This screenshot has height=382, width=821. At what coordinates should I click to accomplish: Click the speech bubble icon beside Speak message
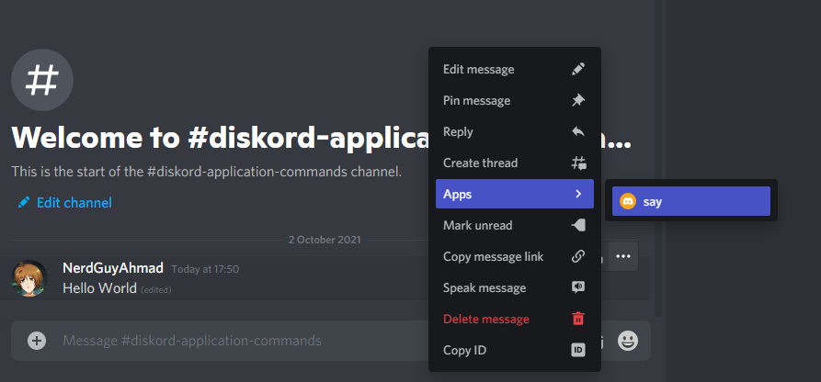pos(578,287)
